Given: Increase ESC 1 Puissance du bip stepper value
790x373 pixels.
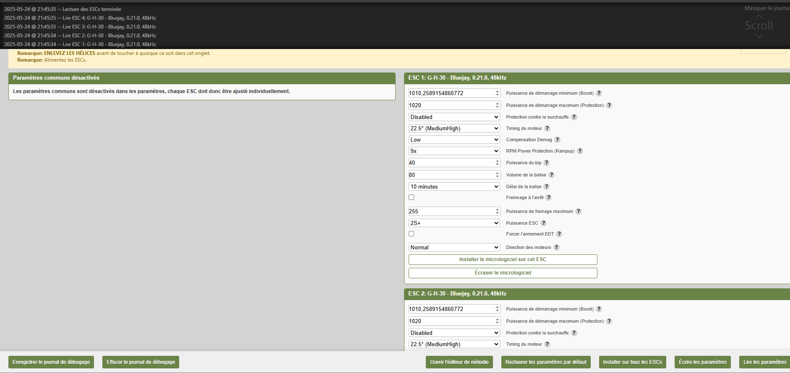Looking at the screenshot, I should [497, 161].
